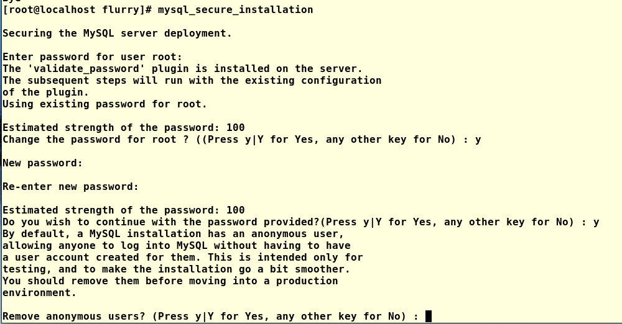Click the mysql_secure_installation command text
The height and width of the screenshot is (324, 622).
[x=235, y=9]
